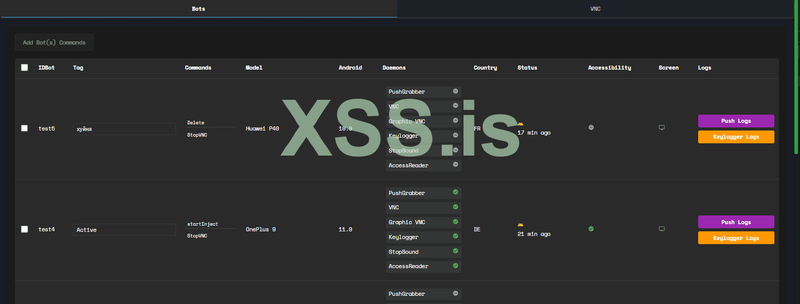Click the Android status icon above 17 min ago
Screen dimensions: 800x304
(521, 124)
